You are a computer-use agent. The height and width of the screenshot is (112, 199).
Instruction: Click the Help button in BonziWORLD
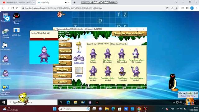tap(60, 88)
